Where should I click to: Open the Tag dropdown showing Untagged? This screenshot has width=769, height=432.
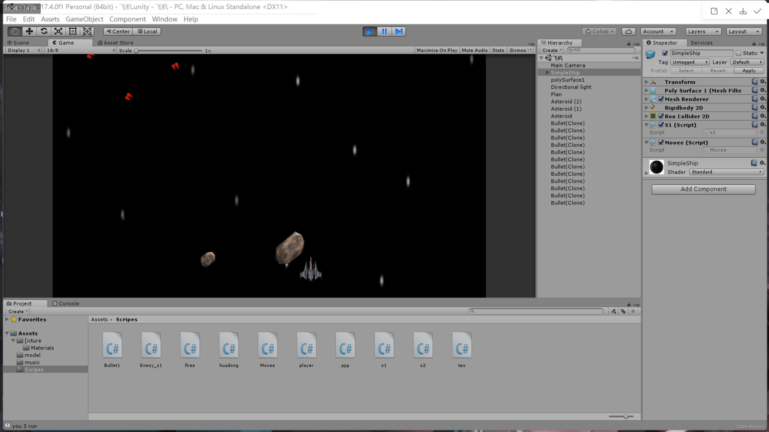click(690, 62)
